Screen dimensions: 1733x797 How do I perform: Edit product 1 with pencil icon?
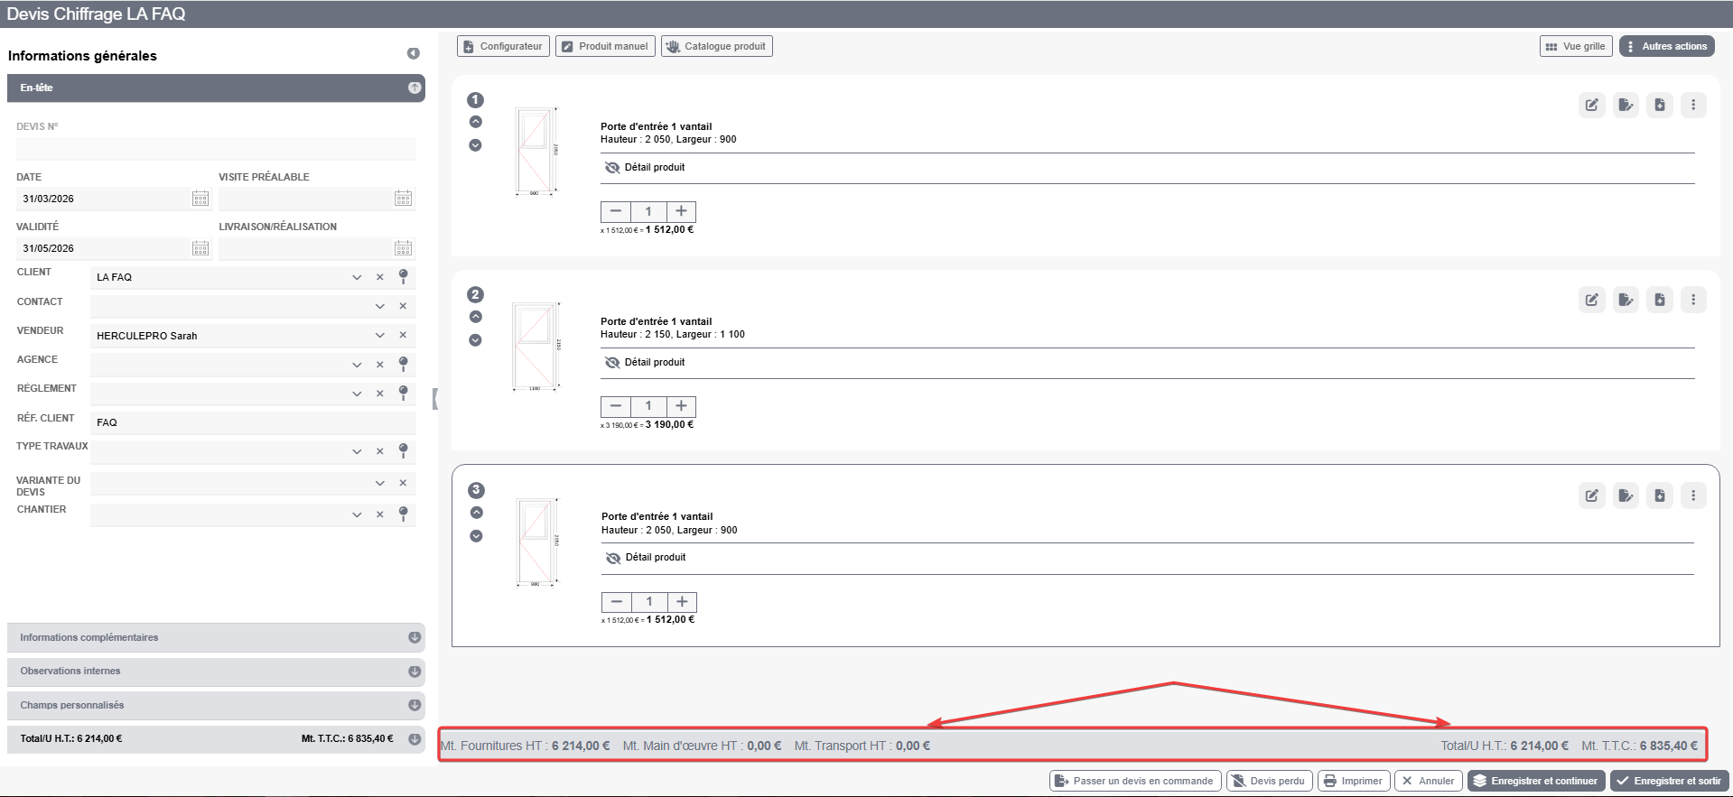pyautogui.click(x=1591, y=105)
